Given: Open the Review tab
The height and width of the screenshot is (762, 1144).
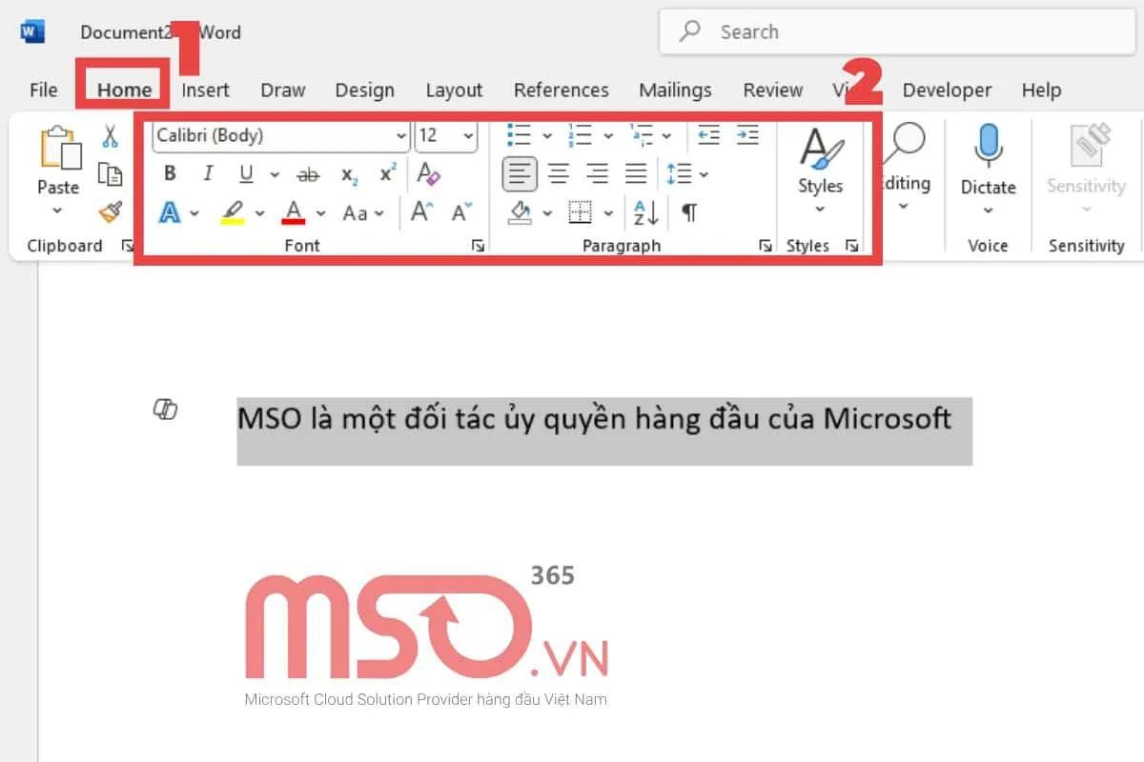Looking at the screenshot, I should click(772, 90).
